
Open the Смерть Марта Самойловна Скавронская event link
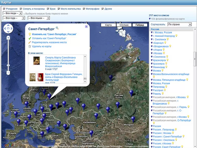60,62
